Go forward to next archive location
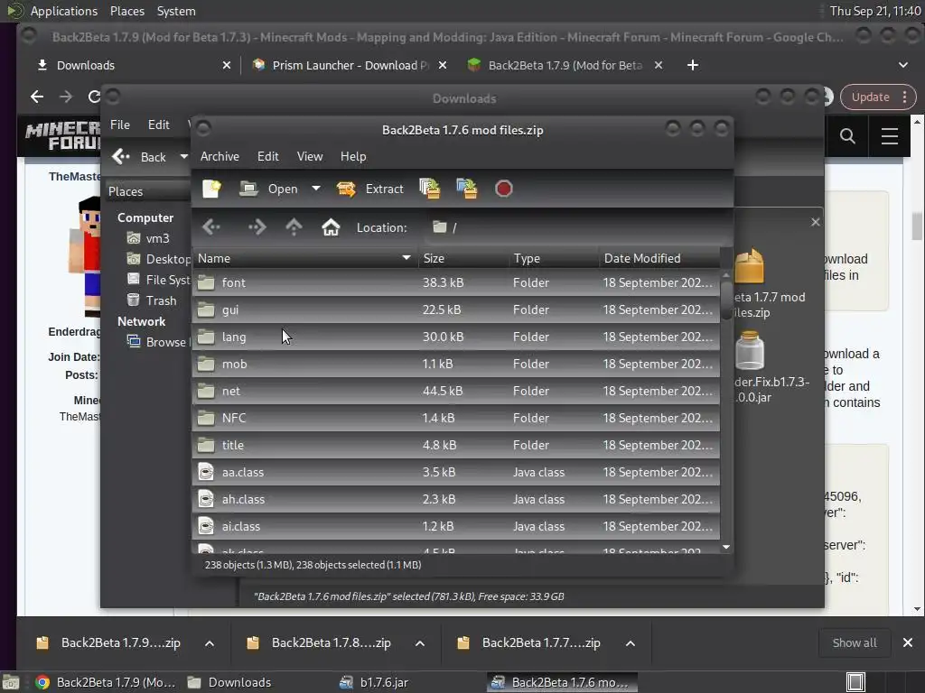Screen dimensions: 925x693 point(257,226)
